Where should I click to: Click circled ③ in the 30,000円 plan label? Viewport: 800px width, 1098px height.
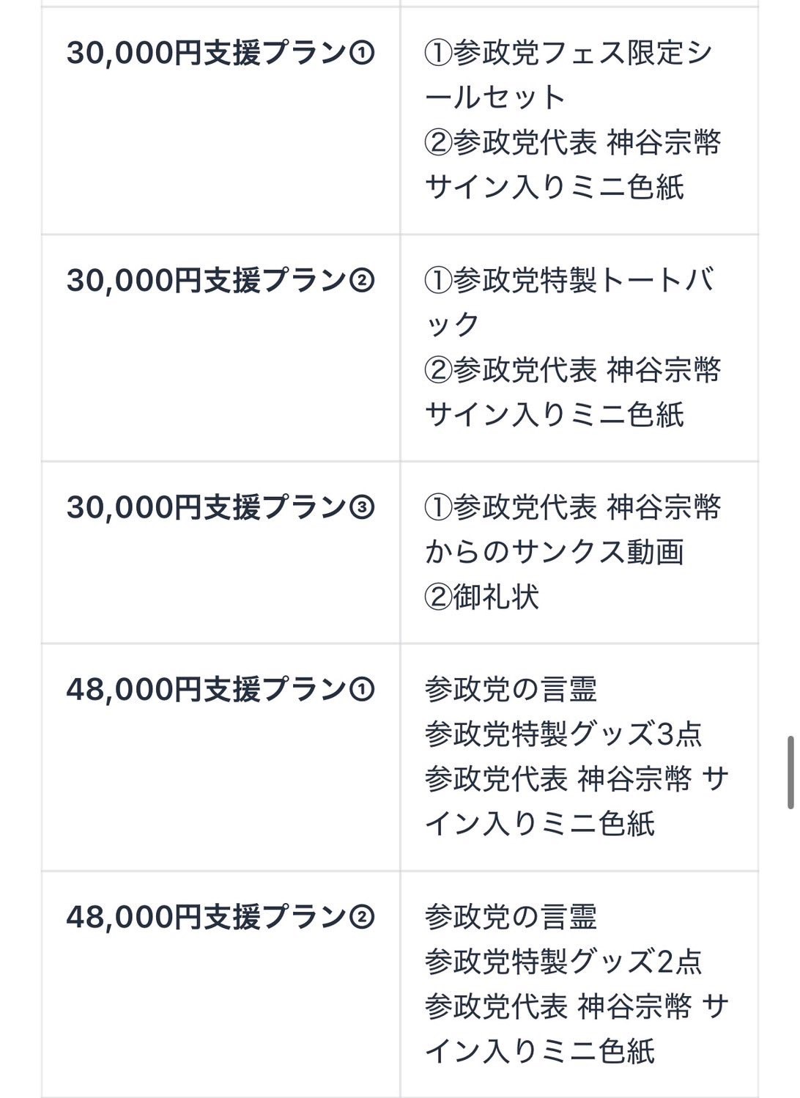coord(362,507)
